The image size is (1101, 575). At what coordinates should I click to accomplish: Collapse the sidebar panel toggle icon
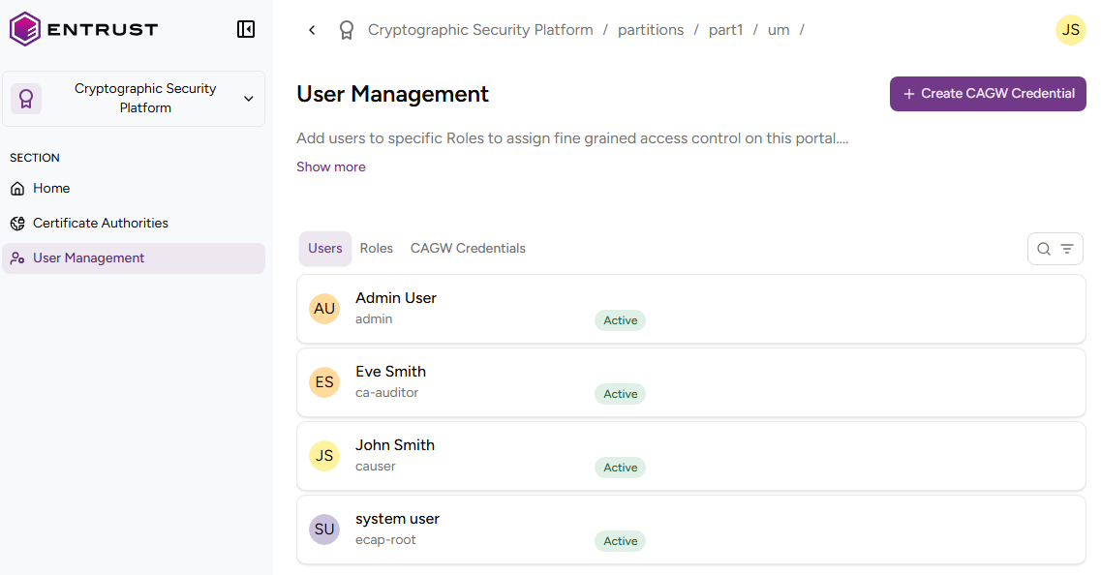[x=246, y=29]
